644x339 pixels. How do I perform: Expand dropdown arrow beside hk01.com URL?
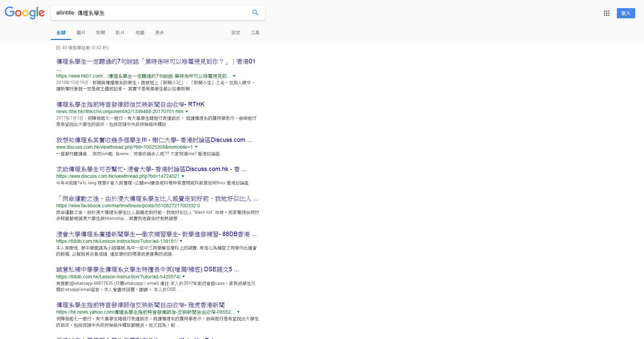click(x=234, y=76)
